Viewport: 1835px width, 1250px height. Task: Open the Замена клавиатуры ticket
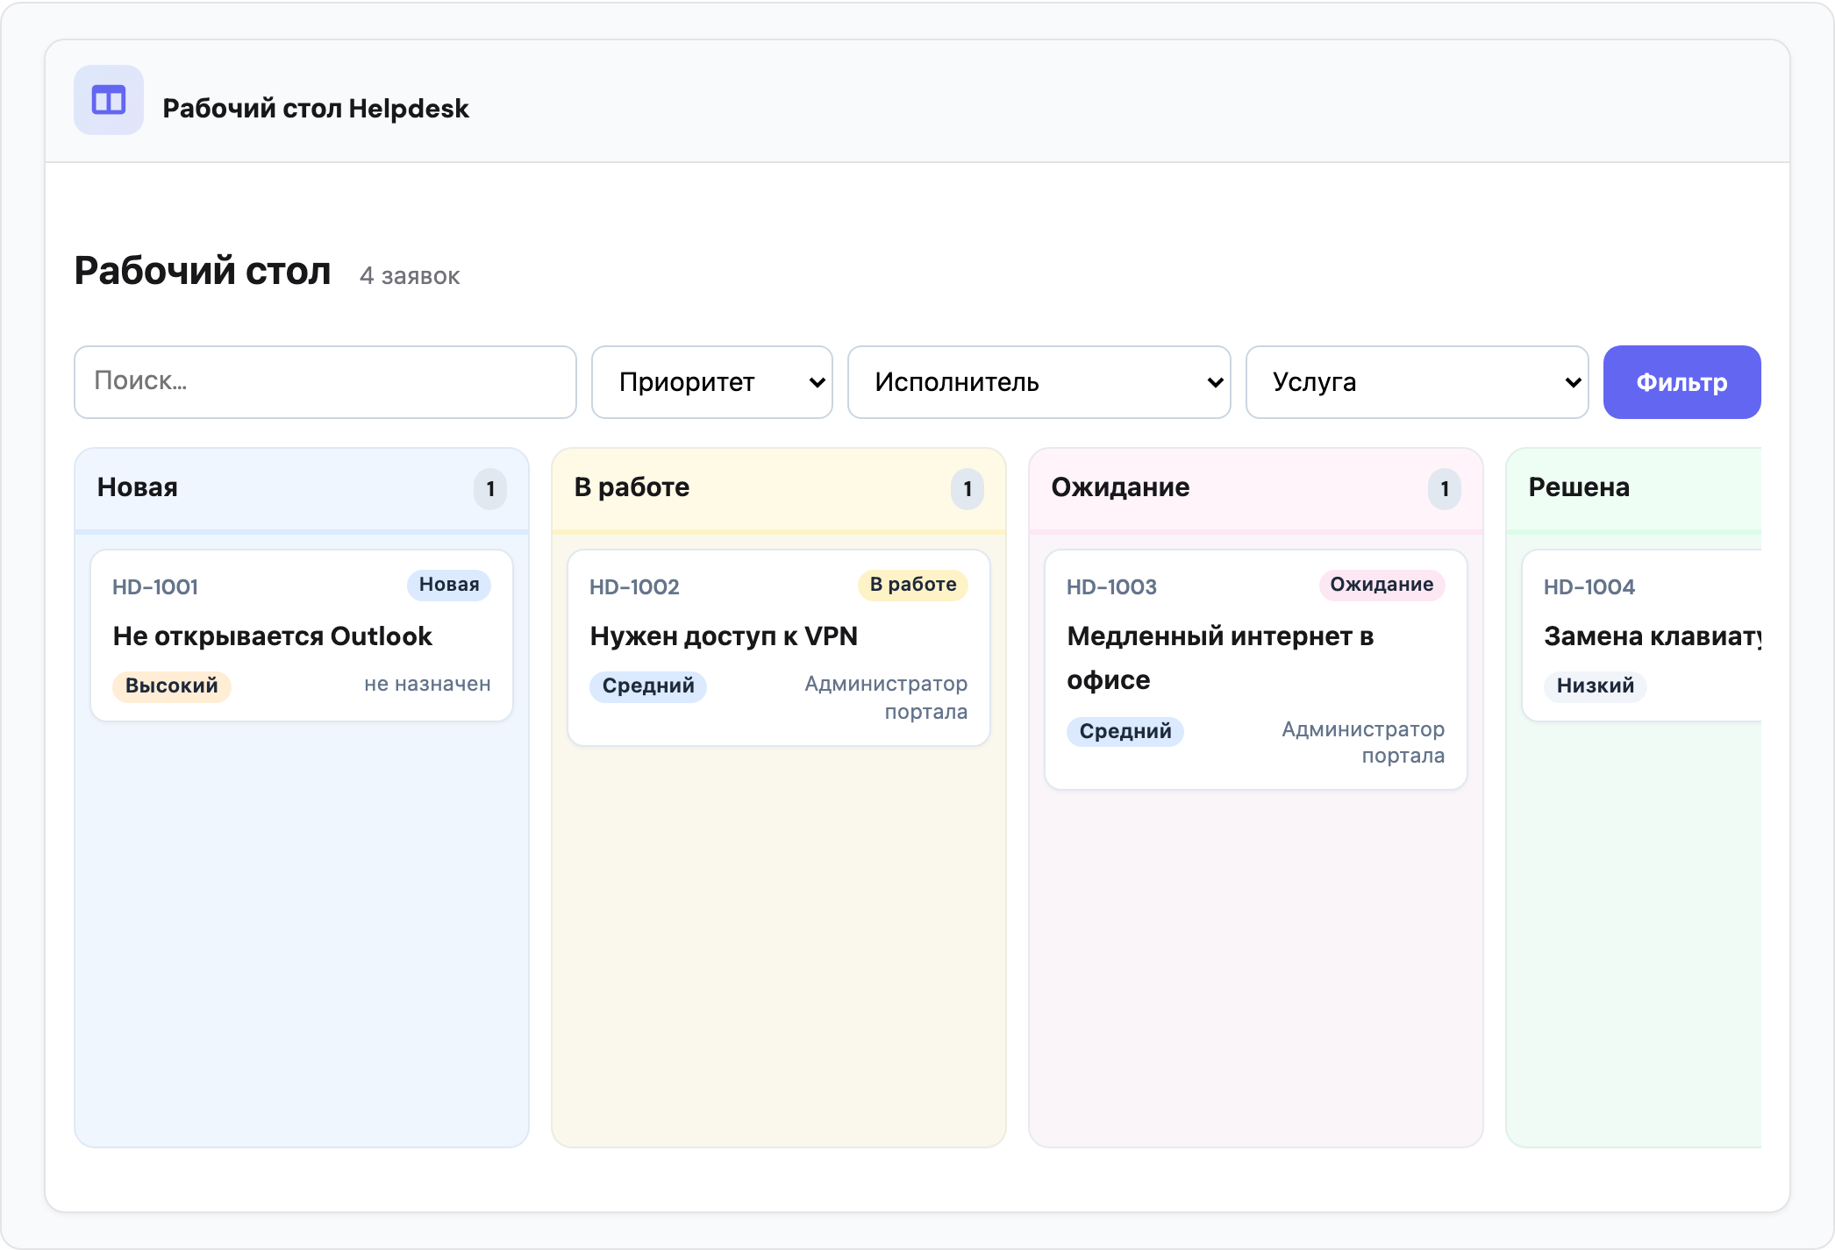point(1653,636)
